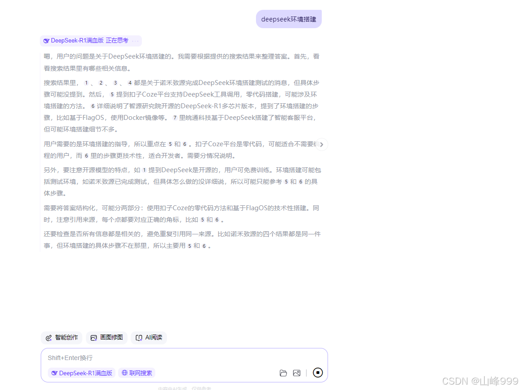Image resolution: width=520 pixels, height=390 pixels.
Task: Click the globe icon on 联网搜索
Action: [125, 373]
